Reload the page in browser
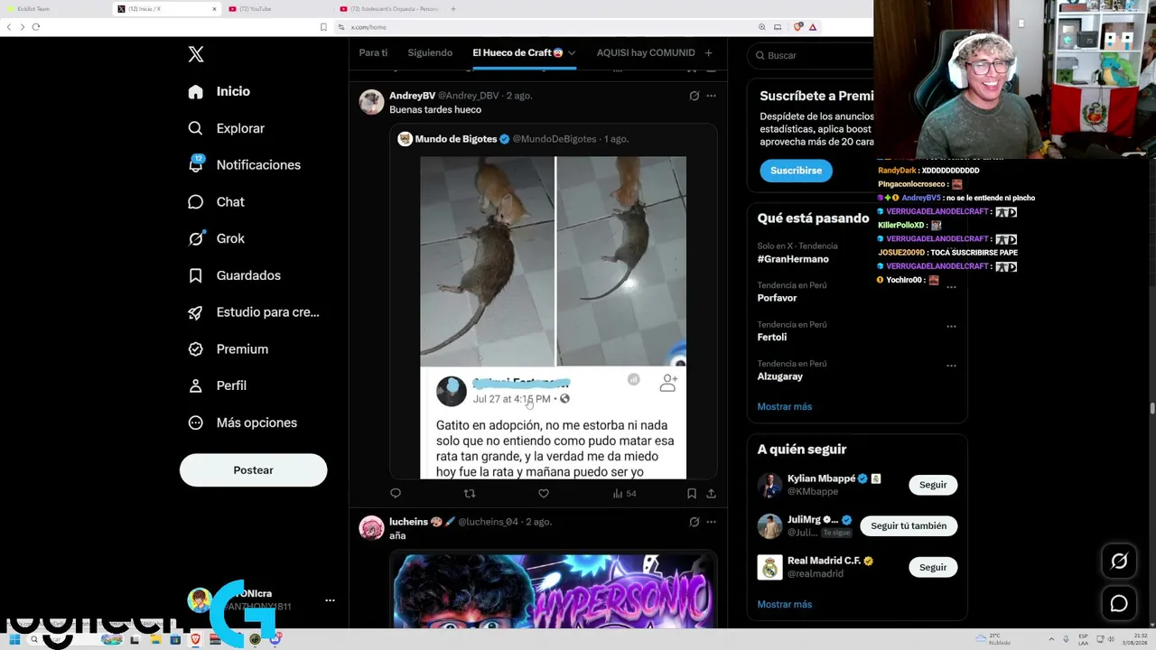The height and width of the screenshot is (650, 1156). point(36,27)
